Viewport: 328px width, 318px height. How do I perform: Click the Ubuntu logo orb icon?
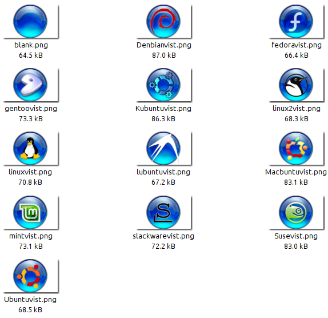point(30,276)
